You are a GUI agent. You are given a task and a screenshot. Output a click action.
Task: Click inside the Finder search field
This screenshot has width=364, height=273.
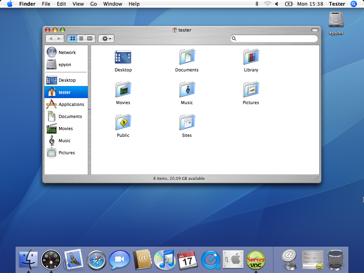[274, 38]
